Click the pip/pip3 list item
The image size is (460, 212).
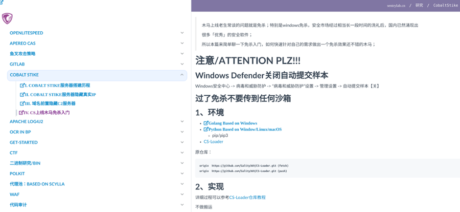coord(220,135)
